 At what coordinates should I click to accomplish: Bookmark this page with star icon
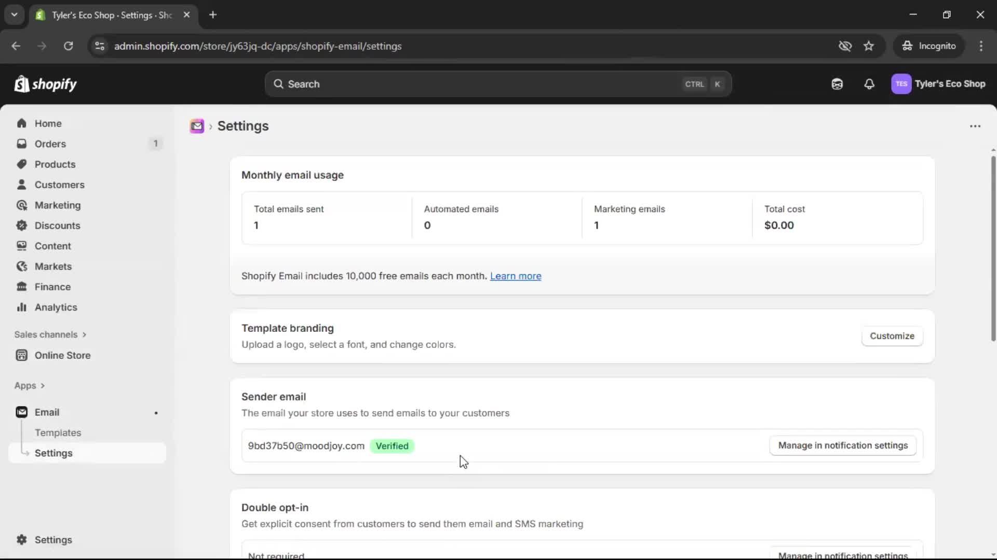[868, 46]
